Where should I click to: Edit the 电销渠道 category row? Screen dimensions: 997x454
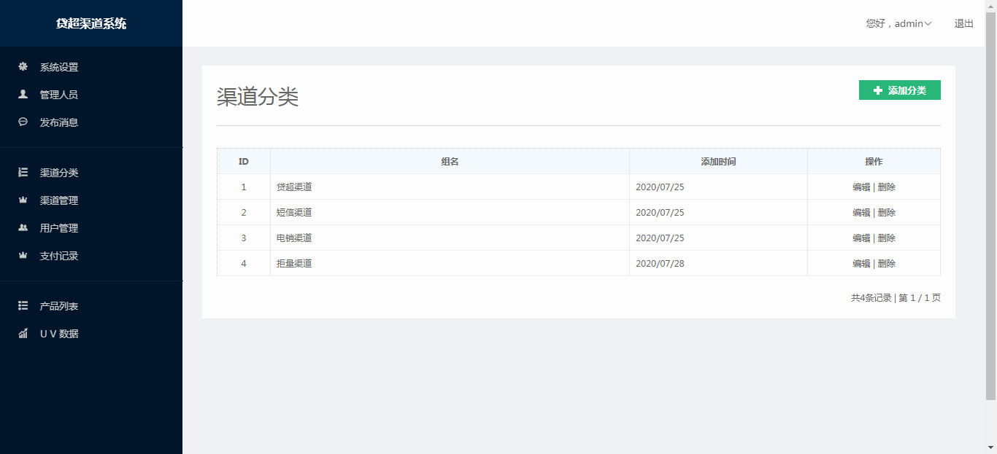click(861, 238)
